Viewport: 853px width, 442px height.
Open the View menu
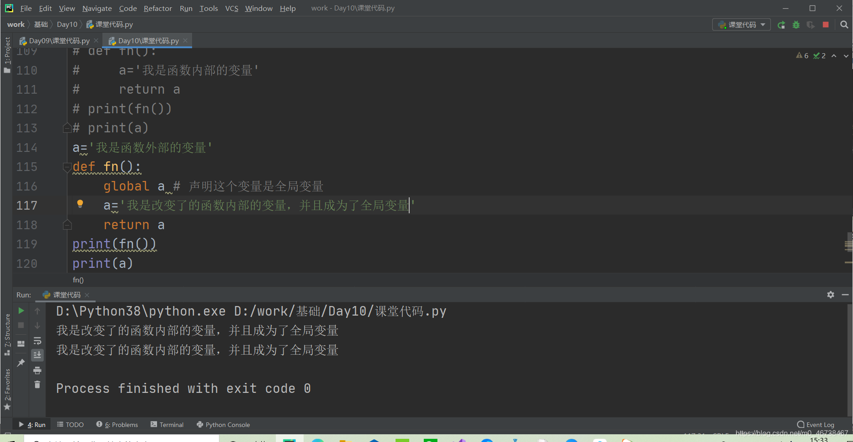click(x=67, y=8)
